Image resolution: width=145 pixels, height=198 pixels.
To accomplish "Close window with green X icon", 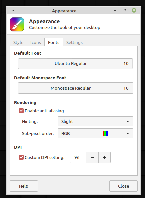I will pos(134,10).
